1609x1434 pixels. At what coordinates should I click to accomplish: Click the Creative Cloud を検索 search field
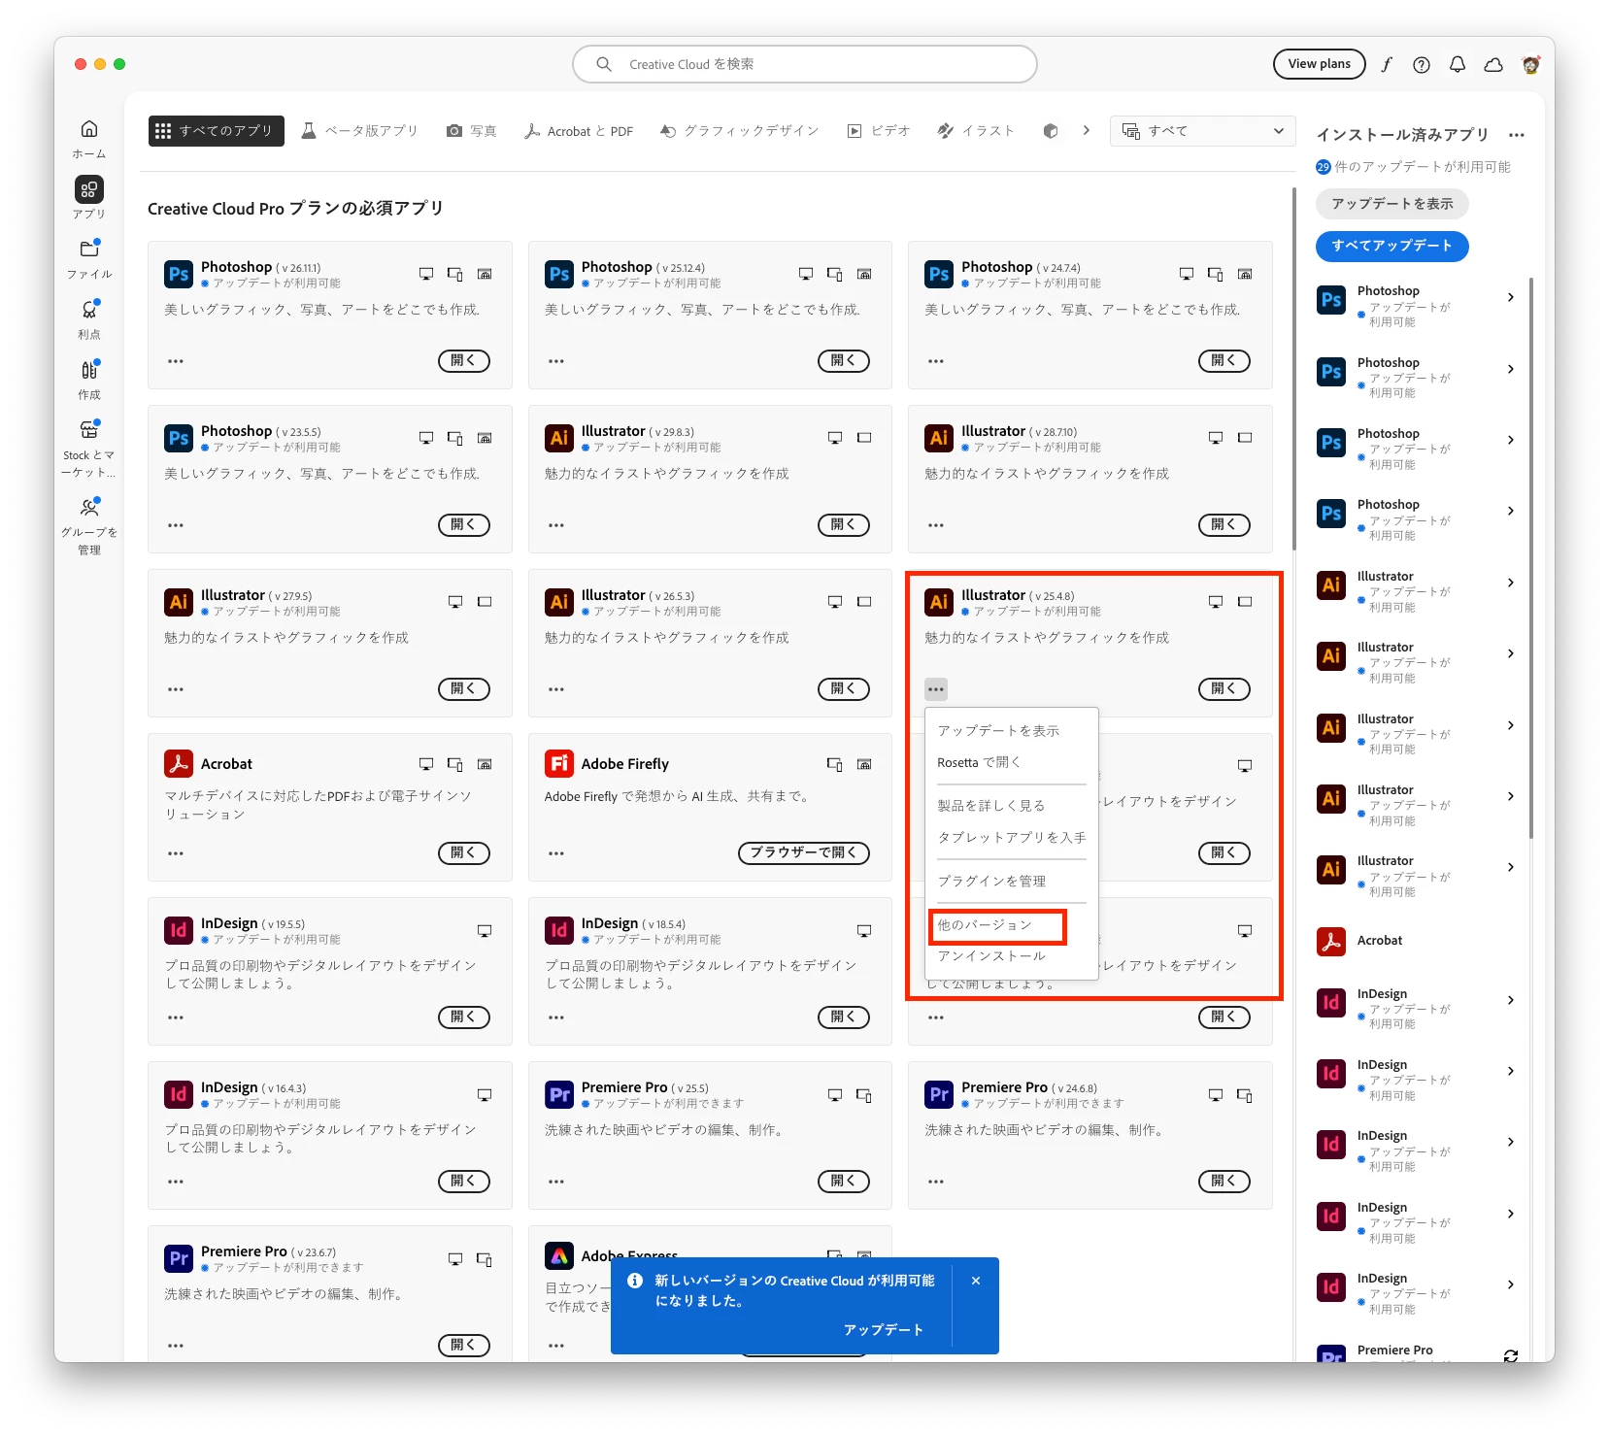(805, 64)
